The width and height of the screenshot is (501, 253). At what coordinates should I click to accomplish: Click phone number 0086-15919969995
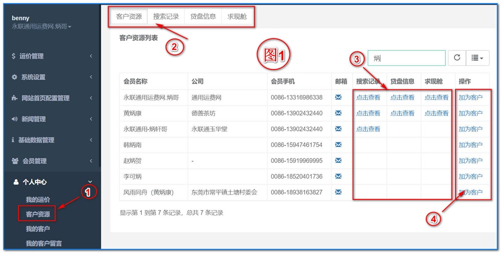click(297, 161)
